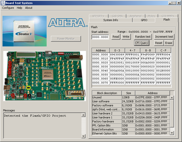
Task: Select cell 00520051 in memory table
Action: tap(117, 63)
